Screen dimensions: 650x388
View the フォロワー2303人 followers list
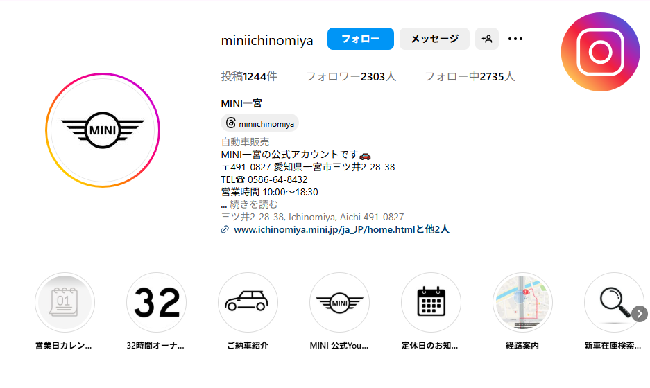point(351,77)
